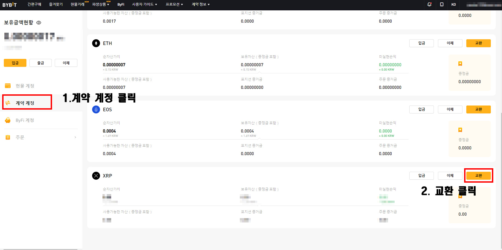Screen dimensions: 502x250
Task: Open the mobile app download icon
Action: coord(442,4)
